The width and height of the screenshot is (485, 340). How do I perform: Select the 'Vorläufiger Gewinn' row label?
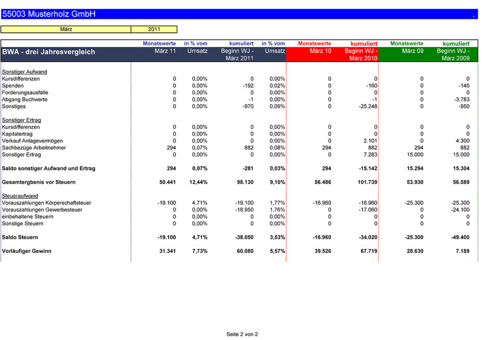pyautogui.click(x=27, y=251)
